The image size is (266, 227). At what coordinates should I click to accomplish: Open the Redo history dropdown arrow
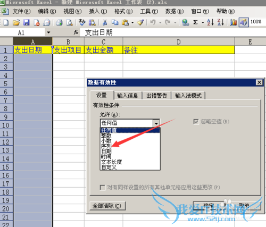(175, 23)
